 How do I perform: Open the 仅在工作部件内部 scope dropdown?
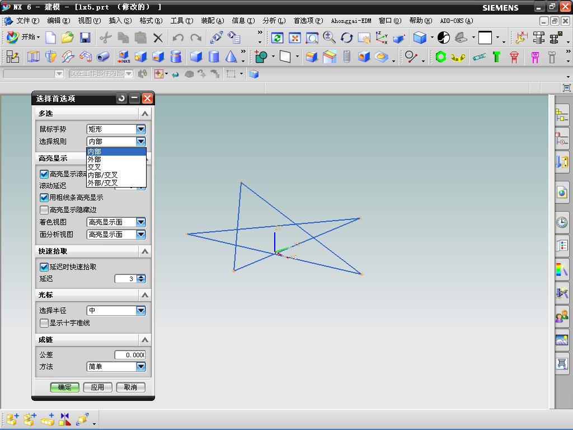pyautogui.click(x=101, y=74)
